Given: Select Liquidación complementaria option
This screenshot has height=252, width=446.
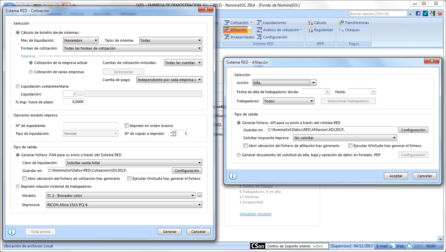Looking at the screenshot, I should click(18, 86).
